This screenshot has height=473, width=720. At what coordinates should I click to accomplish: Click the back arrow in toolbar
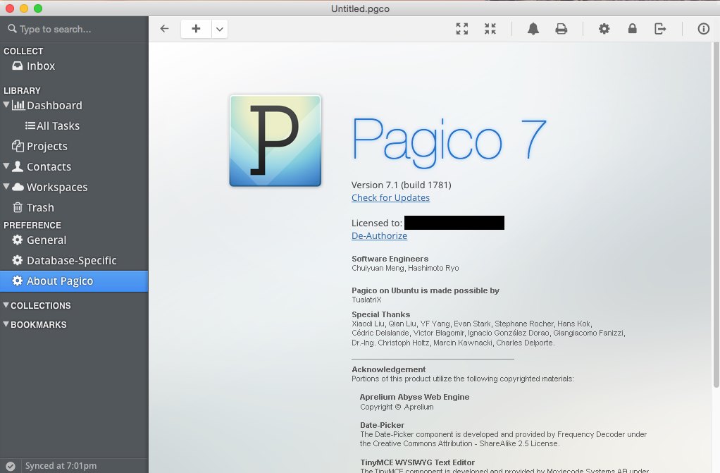point(164,29)
